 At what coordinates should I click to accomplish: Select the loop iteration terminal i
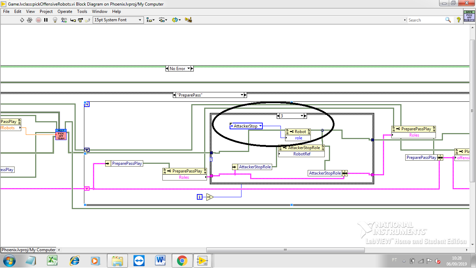pyautogui.click(x=200, y=197)
